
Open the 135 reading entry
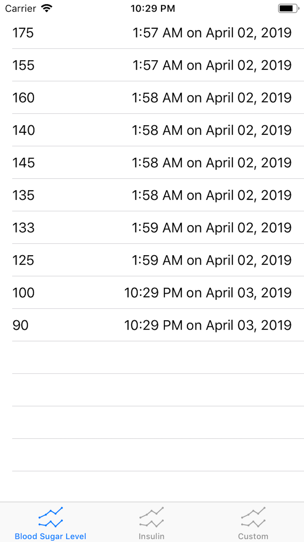[x=152, y=195]
